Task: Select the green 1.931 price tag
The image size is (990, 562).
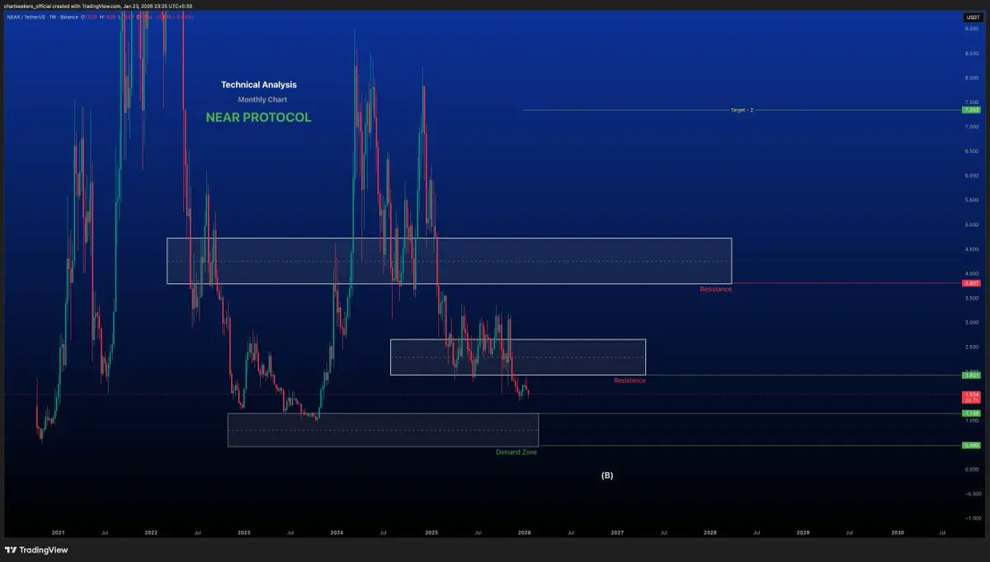Action: (971, 375)
